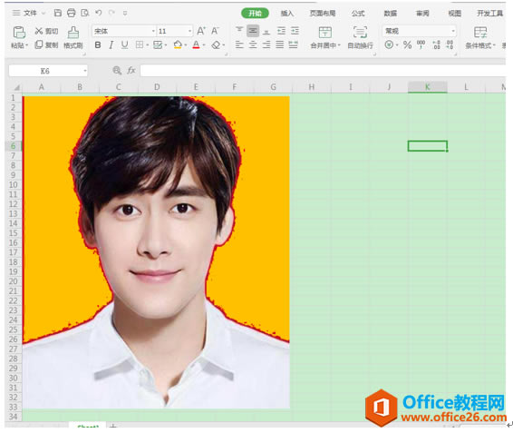Decrease indent of cell content
513x433 pixels.
coord(281,31)
